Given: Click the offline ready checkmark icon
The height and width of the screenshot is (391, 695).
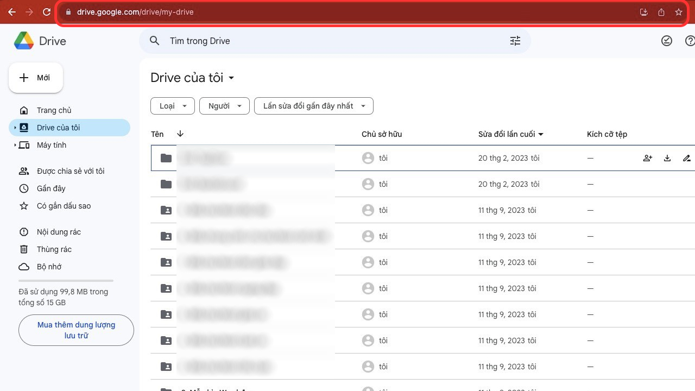Looking at the screenshot, I should click(x=667, y=41).
